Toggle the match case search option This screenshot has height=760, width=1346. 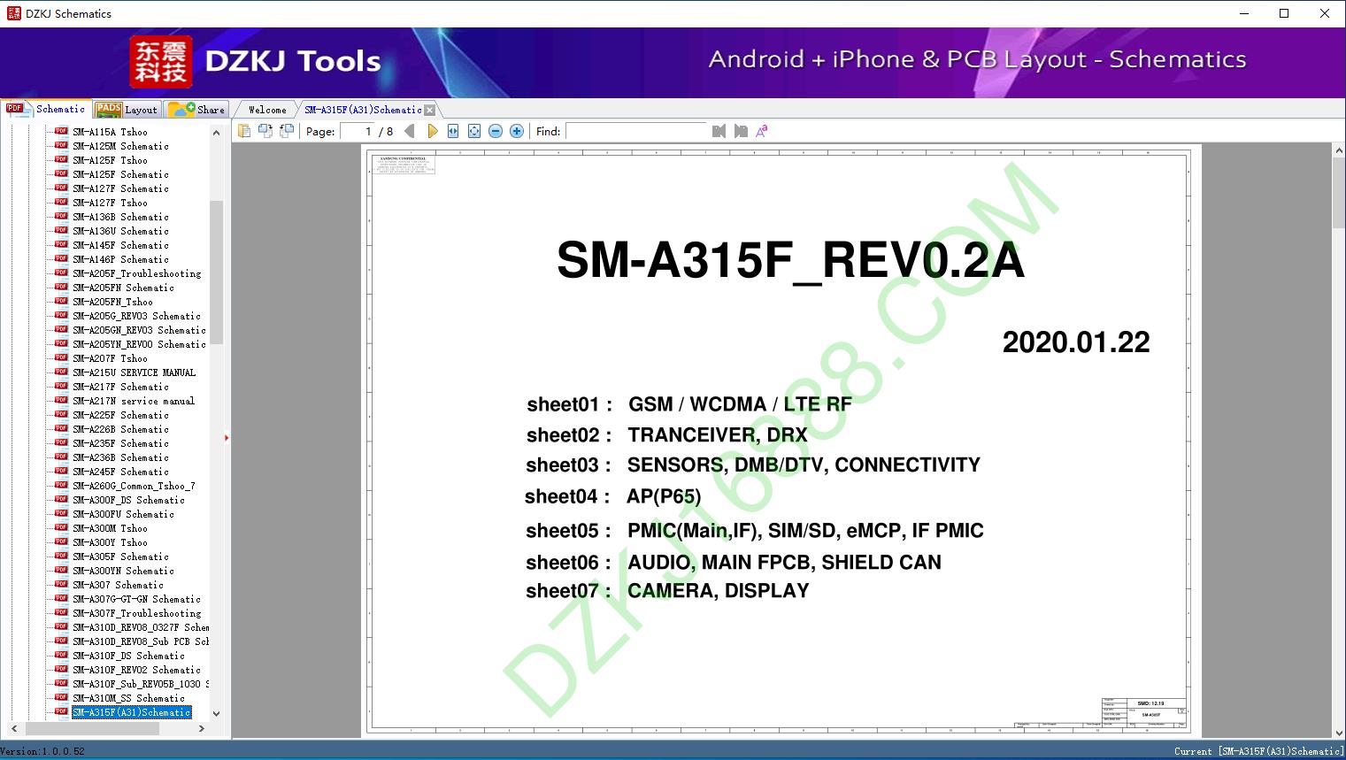(x=762, y=131)
